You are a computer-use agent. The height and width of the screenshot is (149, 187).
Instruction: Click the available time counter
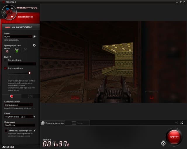click(56, 144)
